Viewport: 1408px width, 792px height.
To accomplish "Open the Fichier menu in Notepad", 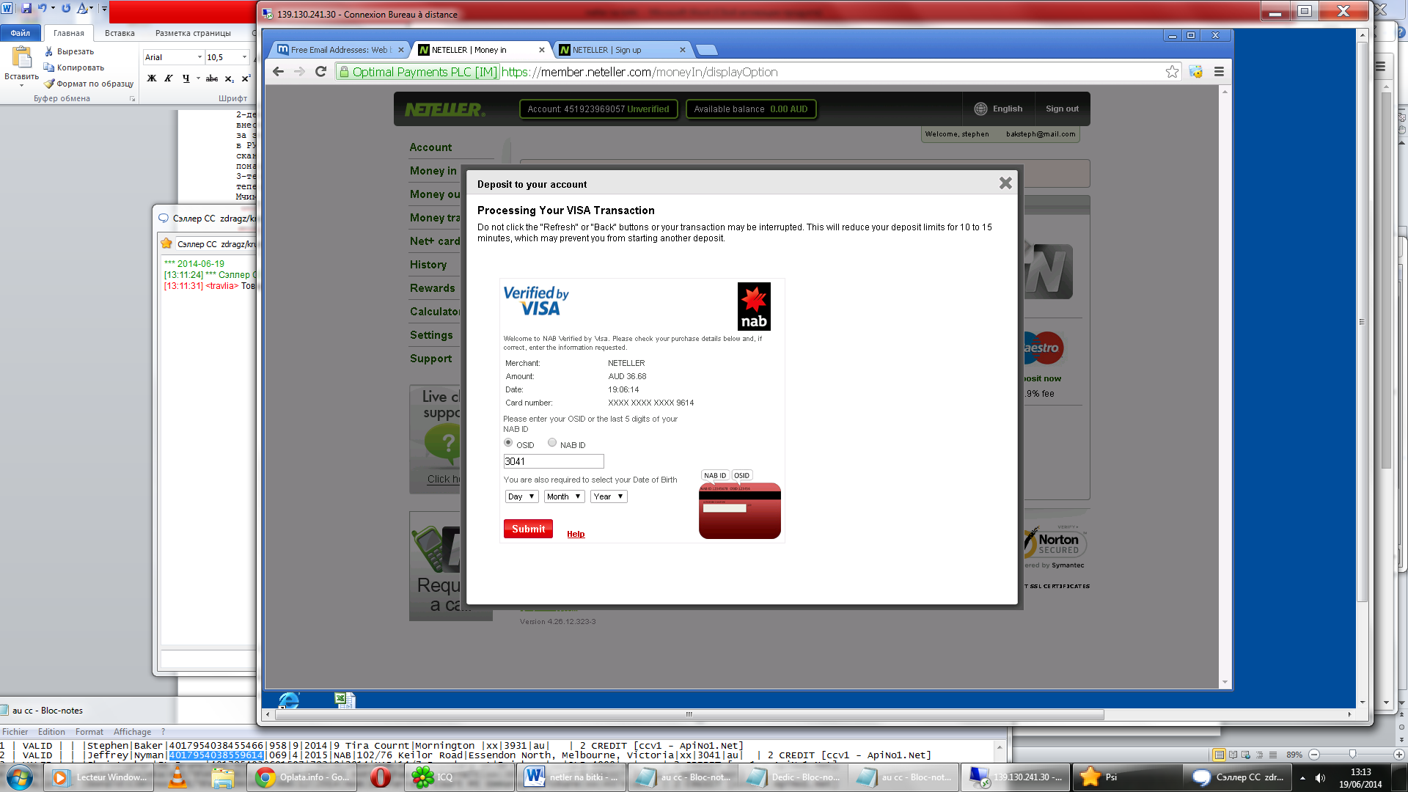I will [x=15, y=732].
